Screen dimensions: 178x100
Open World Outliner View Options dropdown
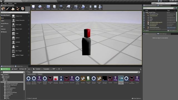tap(172, 31)
